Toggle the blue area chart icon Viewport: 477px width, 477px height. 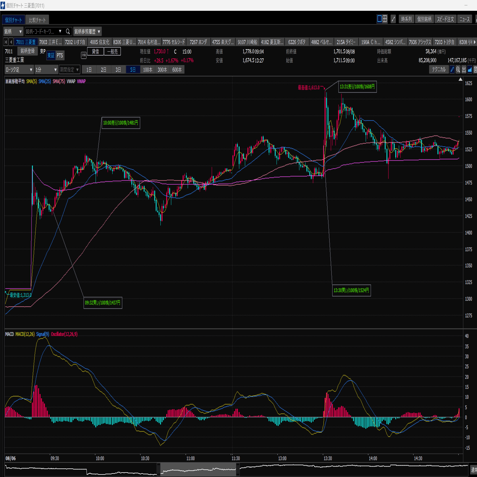coord(470,70)
